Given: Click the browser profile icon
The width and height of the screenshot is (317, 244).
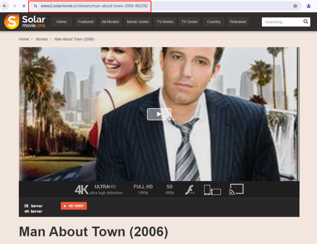Looking at the screenshot, I should pos(308,6).
